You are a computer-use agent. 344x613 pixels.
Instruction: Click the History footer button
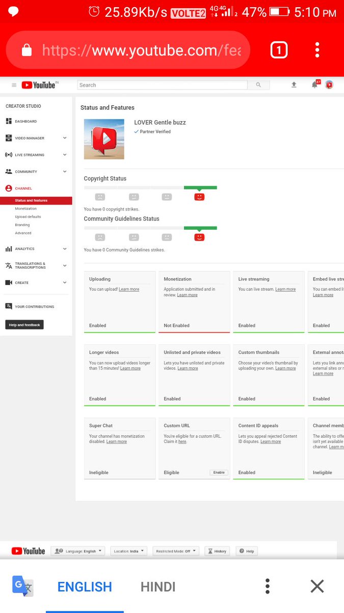[217, 551]
